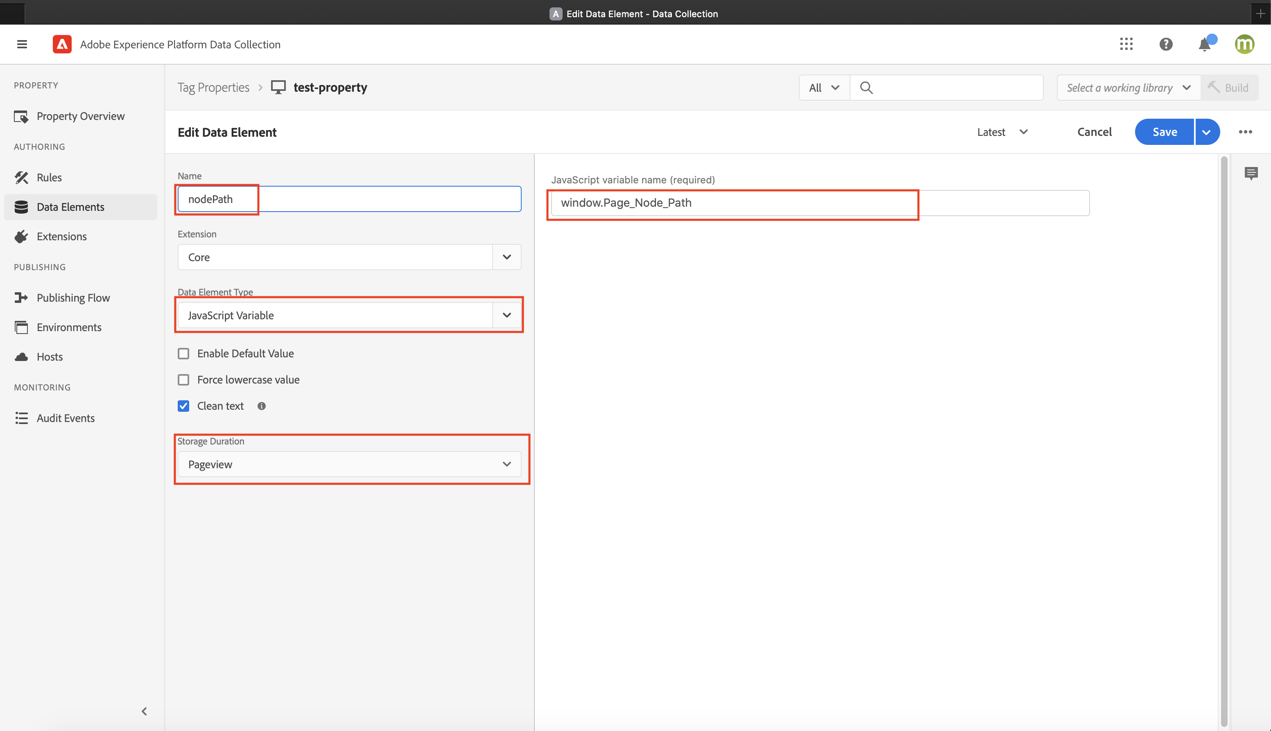Click the Rules hammer icon

point(21,177)
